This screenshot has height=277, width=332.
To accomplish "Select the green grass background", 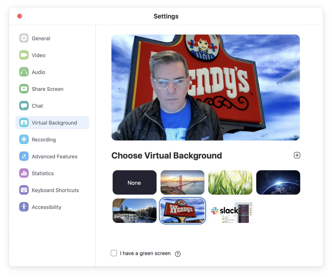I will (230, 182).
